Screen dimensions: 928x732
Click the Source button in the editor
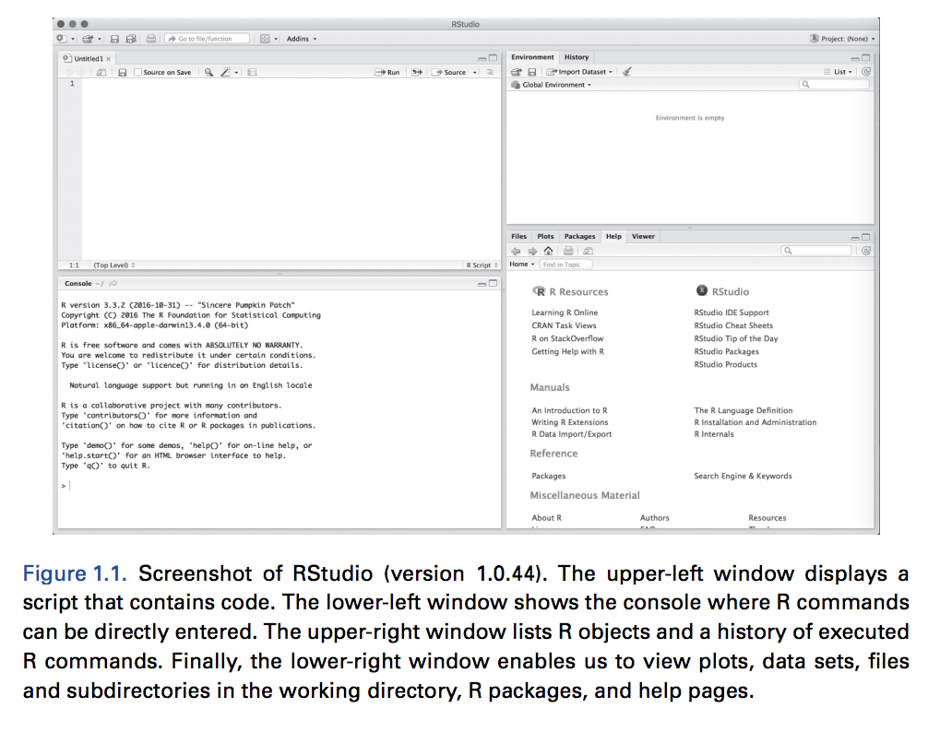[449, 72]
